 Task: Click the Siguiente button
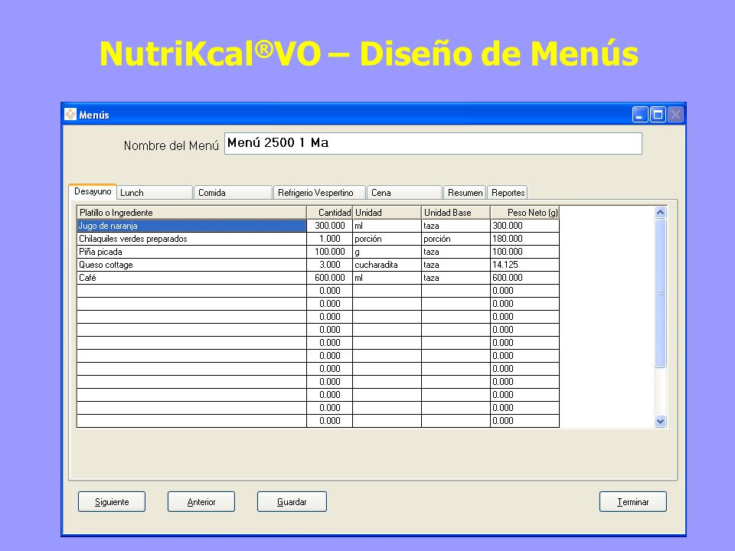click(112, 502)
